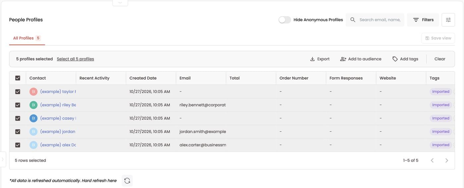Click the 5 rows selected text
464x188 pixels.
[x=30, y=160]
